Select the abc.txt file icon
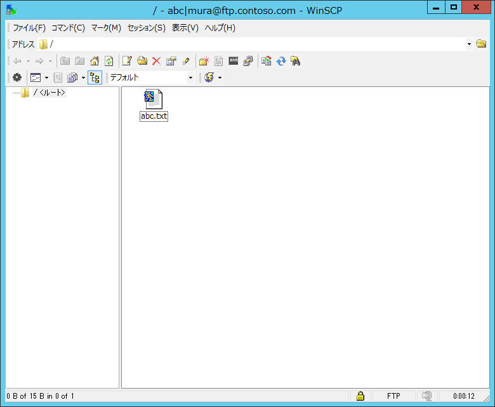 click(x=154, y=99)
